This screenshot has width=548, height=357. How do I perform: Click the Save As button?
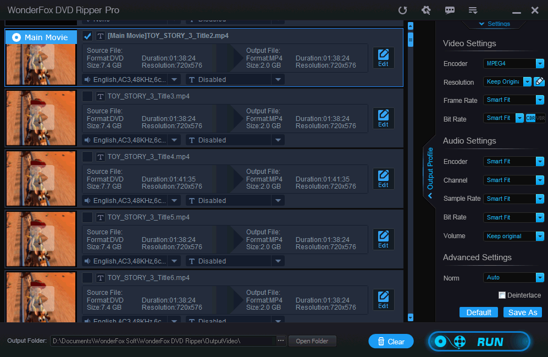523,312
